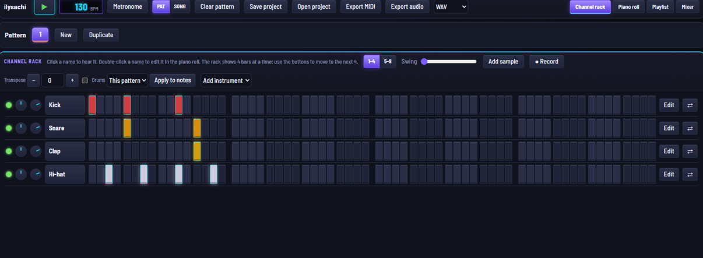
Task: Select pattern 1
Action: (40, 35)
